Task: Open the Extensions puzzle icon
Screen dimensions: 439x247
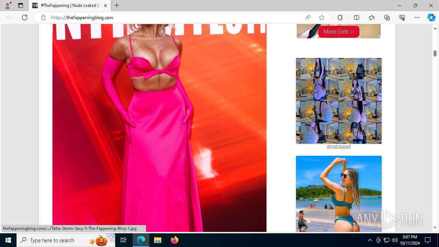Action: coord(340,17)
